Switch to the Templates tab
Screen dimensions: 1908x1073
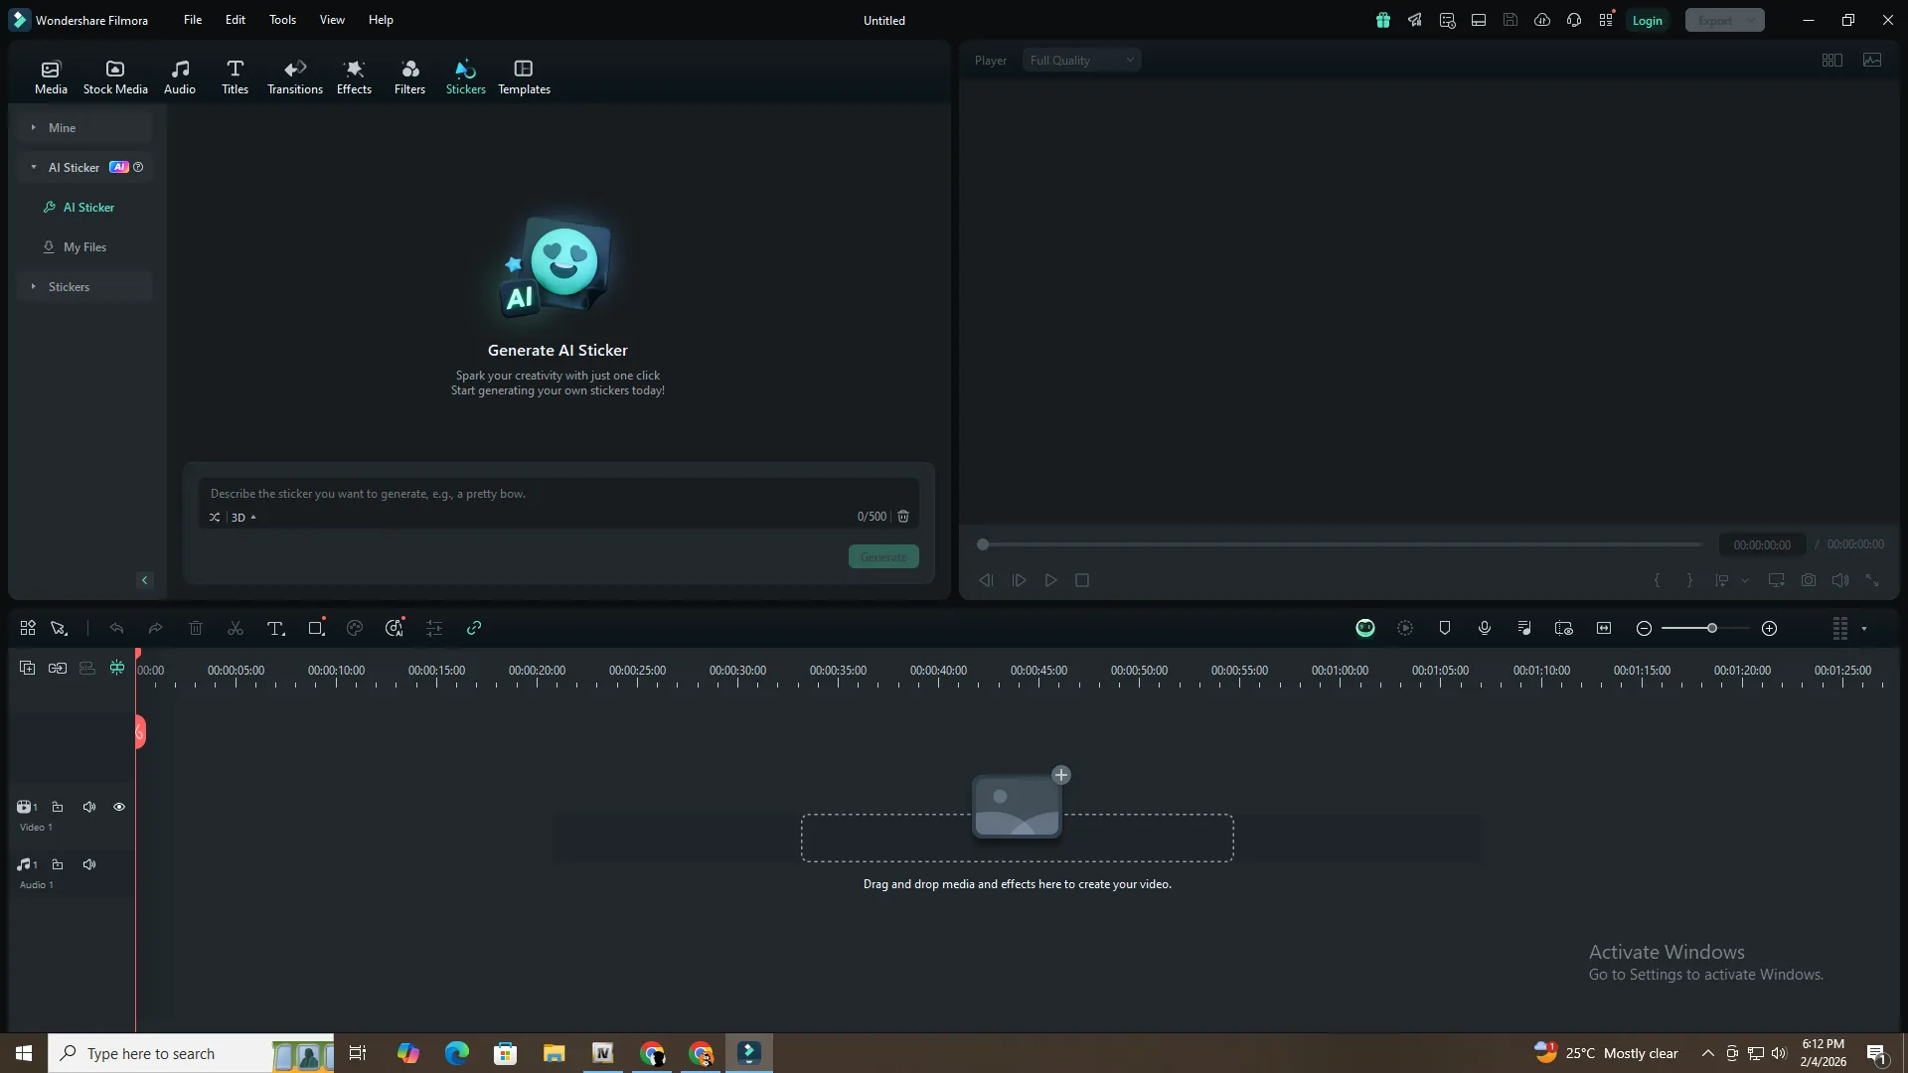point(524,77)
